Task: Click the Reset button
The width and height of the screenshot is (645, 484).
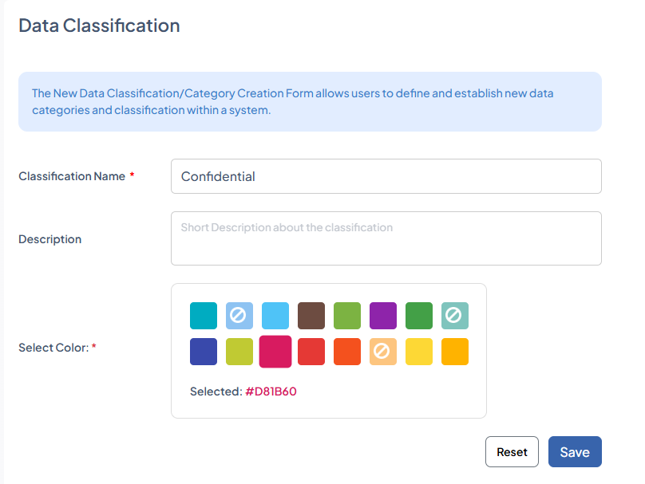Action: point(512,451)
